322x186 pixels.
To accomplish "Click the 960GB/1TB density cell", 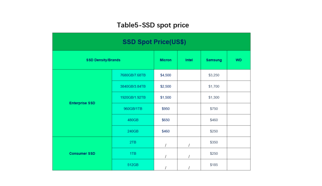I will (133, 109).
